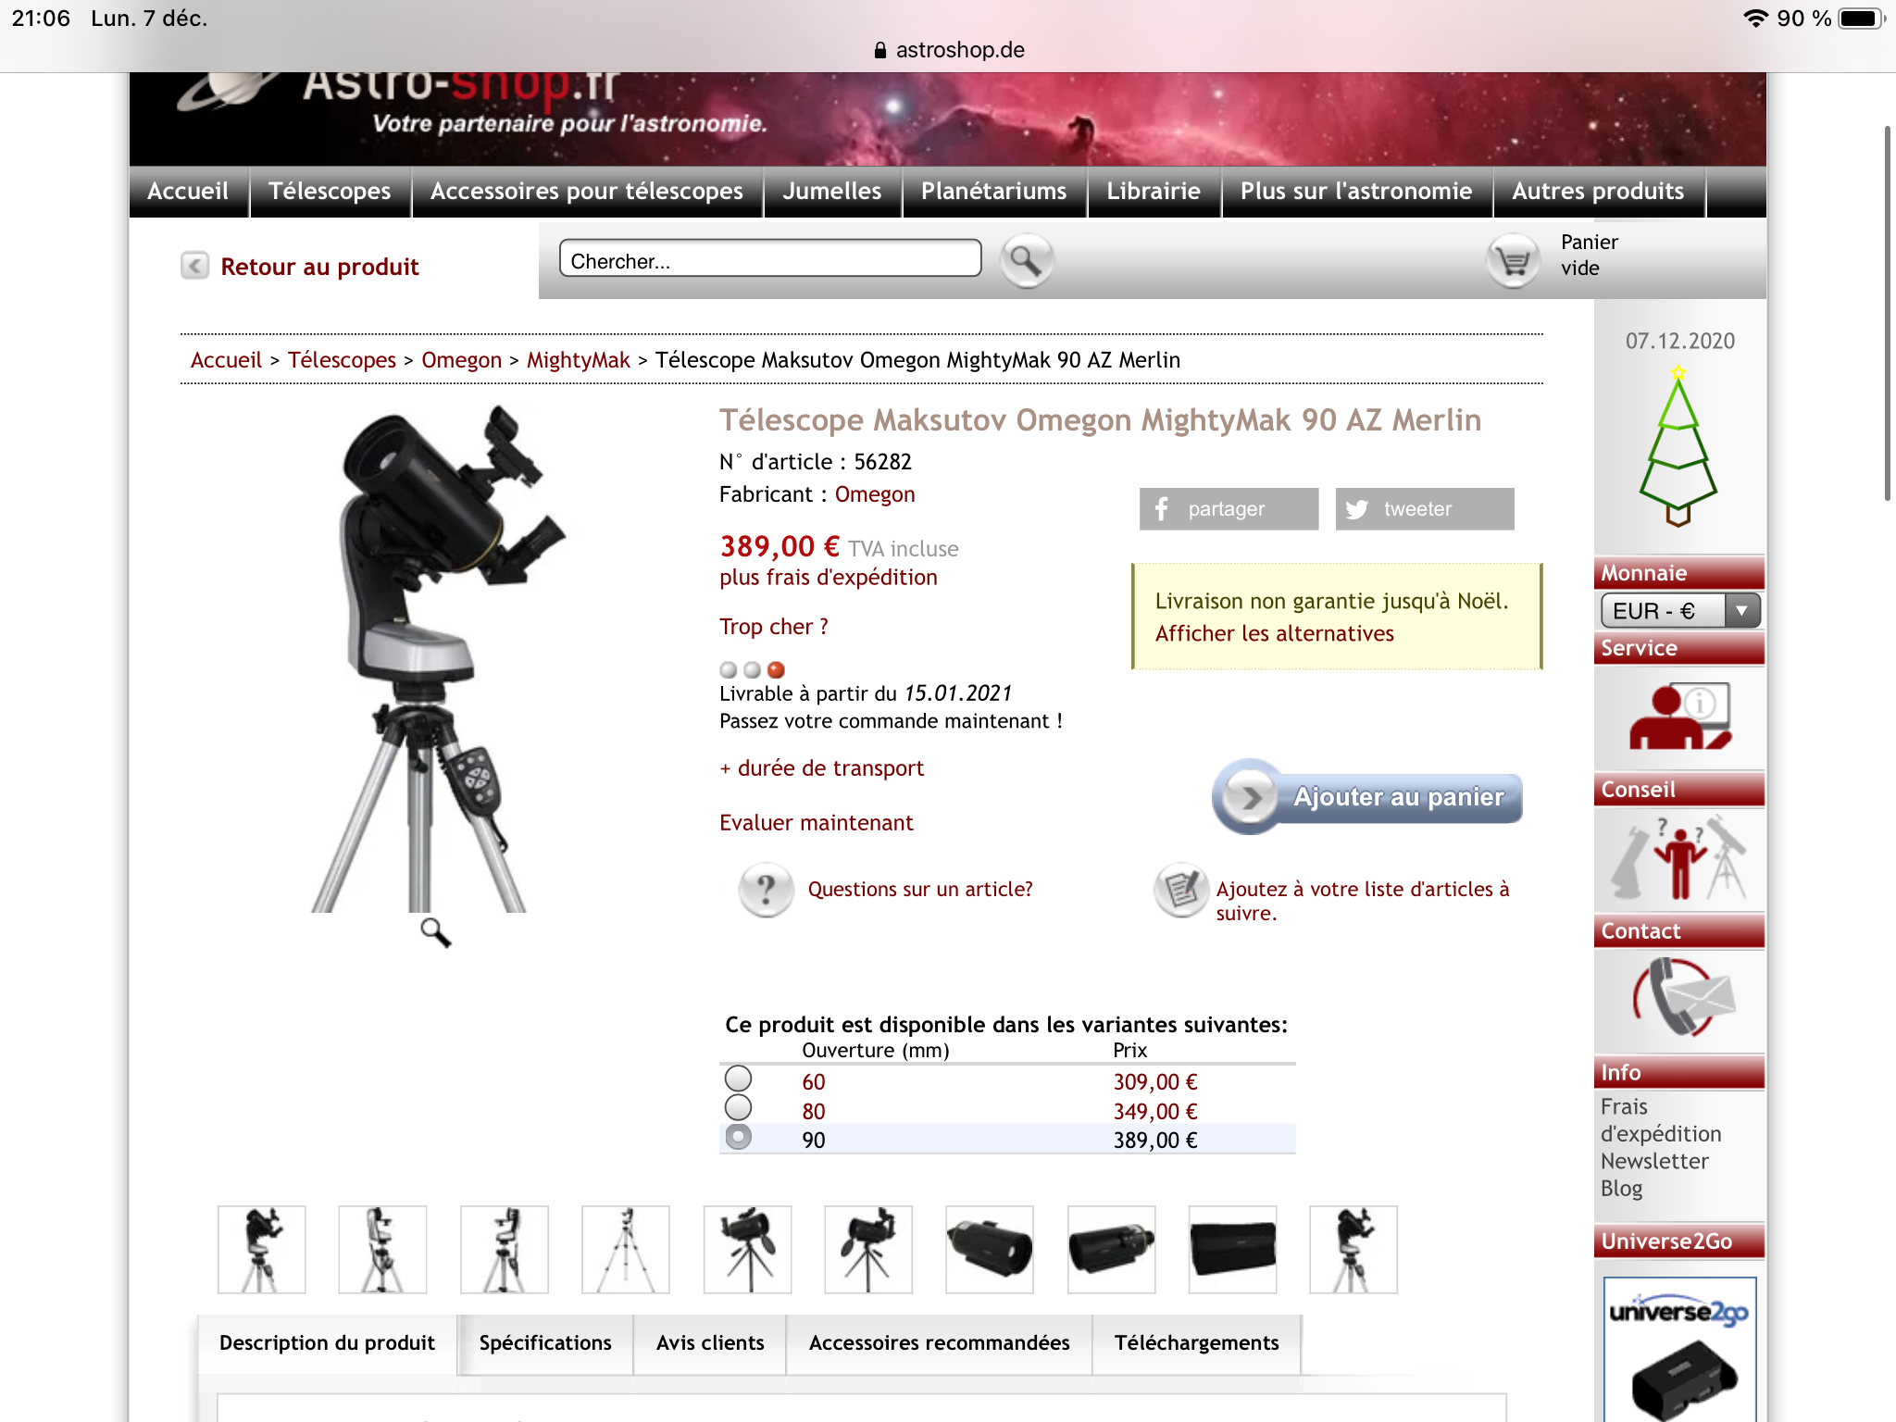Click the zoom magnifier below telescope image

coord(435,931)
